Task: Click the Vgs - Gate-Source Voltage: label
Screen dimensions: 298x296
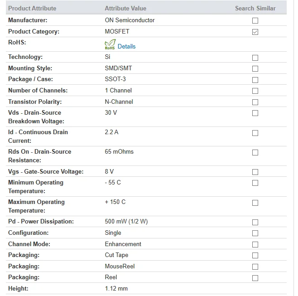Action: point(46,172)
